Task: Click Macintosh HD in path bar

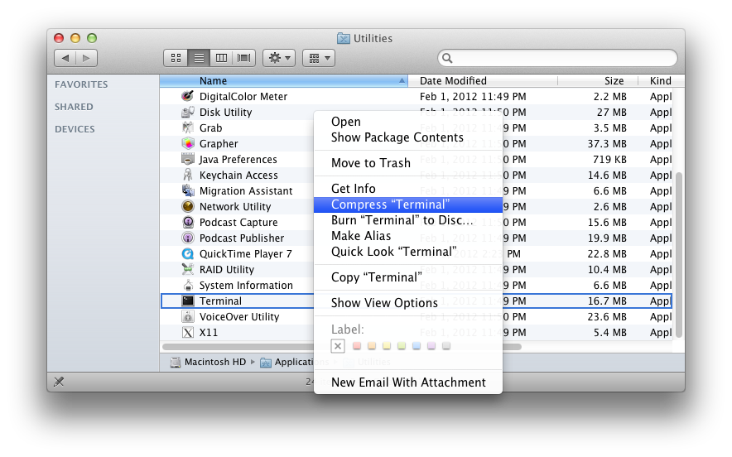Action: pyautogui.click(x=215, y=362)
